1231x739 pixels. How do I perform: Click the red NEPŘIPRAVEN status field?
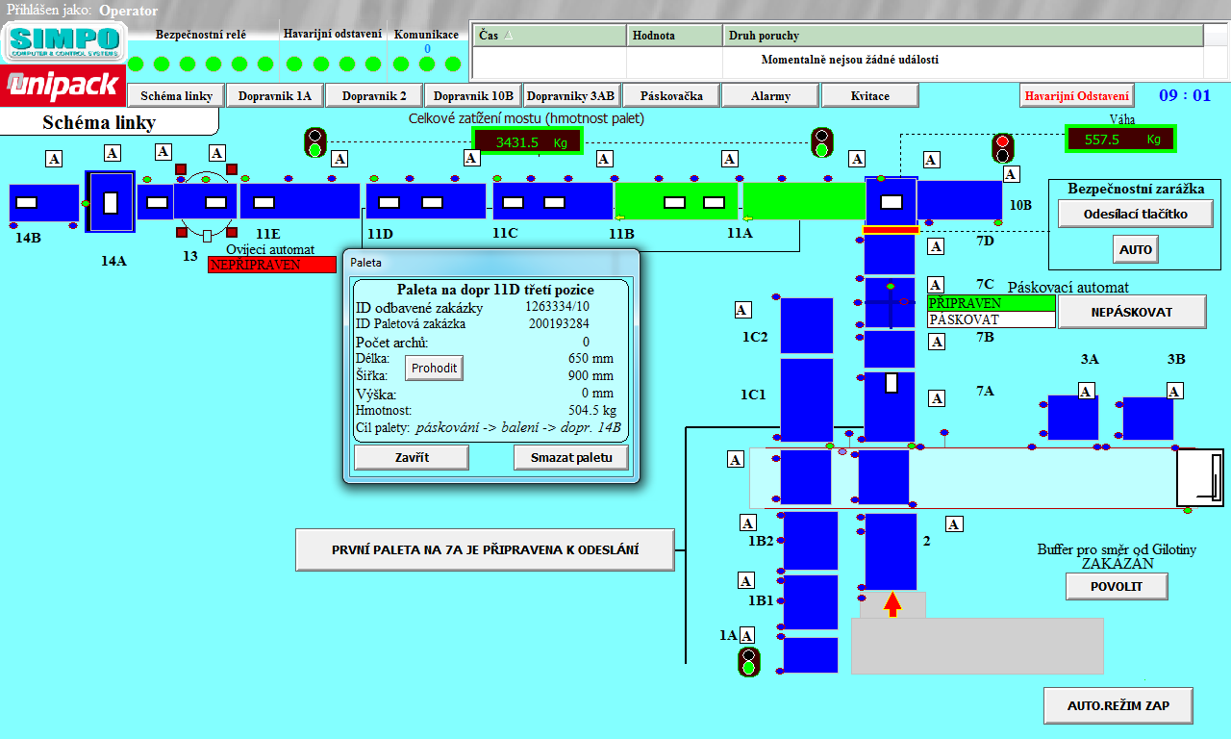coord(272,265)
